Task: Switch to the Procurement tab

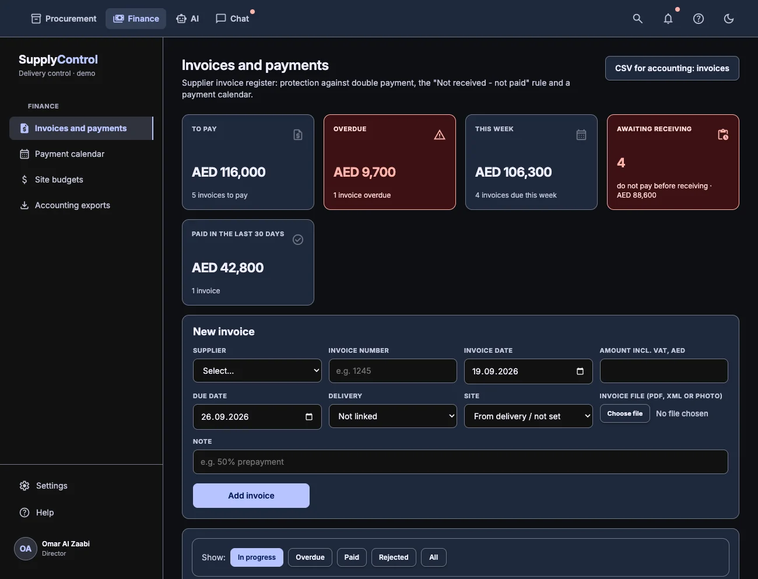Action: click(64, 19)
